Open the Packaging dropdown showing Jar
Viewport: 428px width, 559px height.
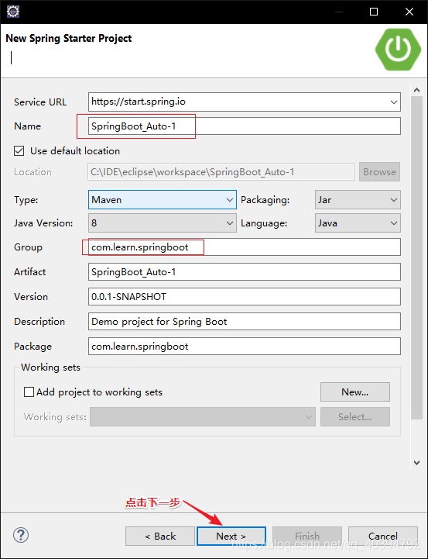point(358,200)
